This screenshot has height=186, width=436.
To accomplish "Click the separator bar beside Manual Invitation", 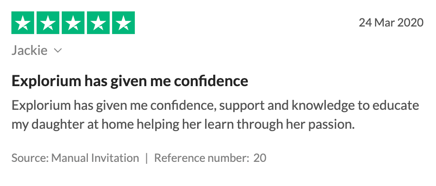I will point(147,158).
